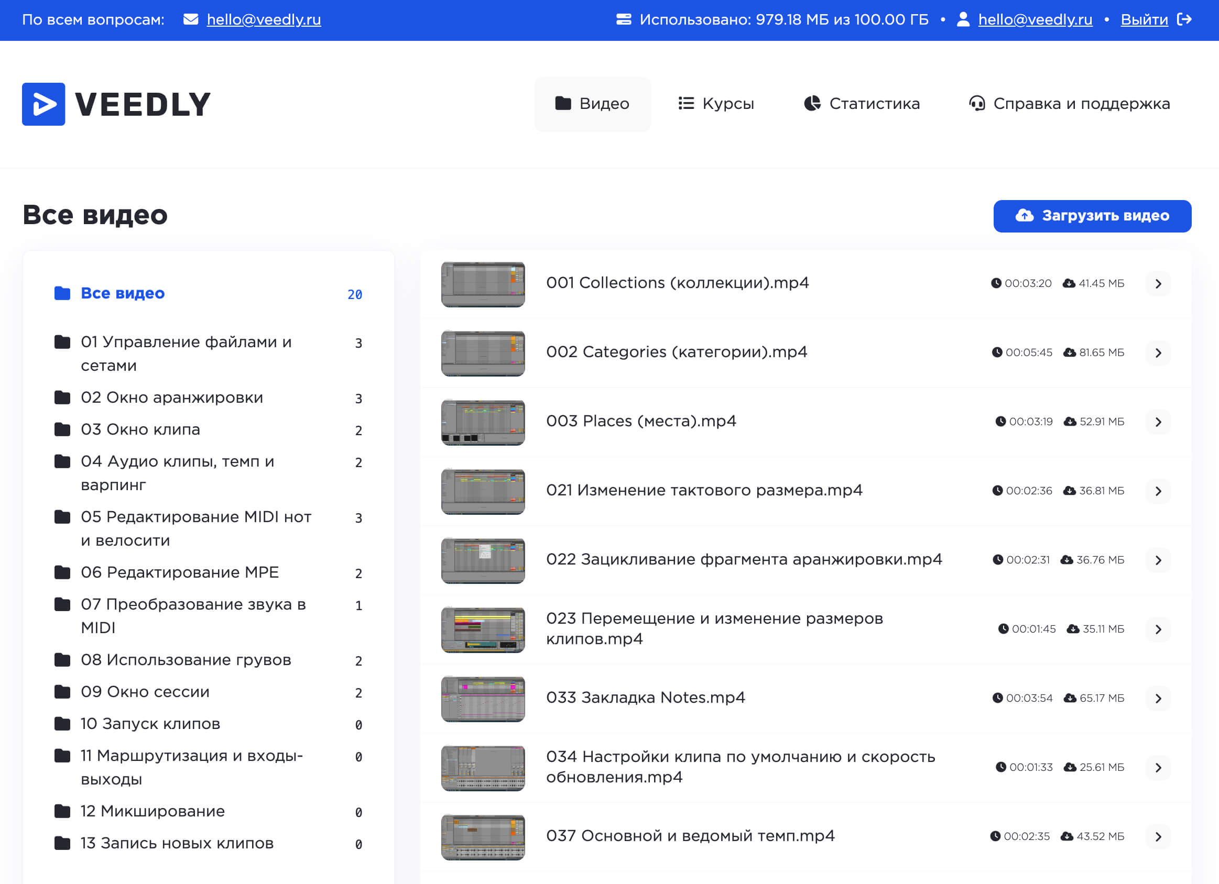
Task: Click the cloud upload icon on Загрузить видео
Action: point(1024,216)
